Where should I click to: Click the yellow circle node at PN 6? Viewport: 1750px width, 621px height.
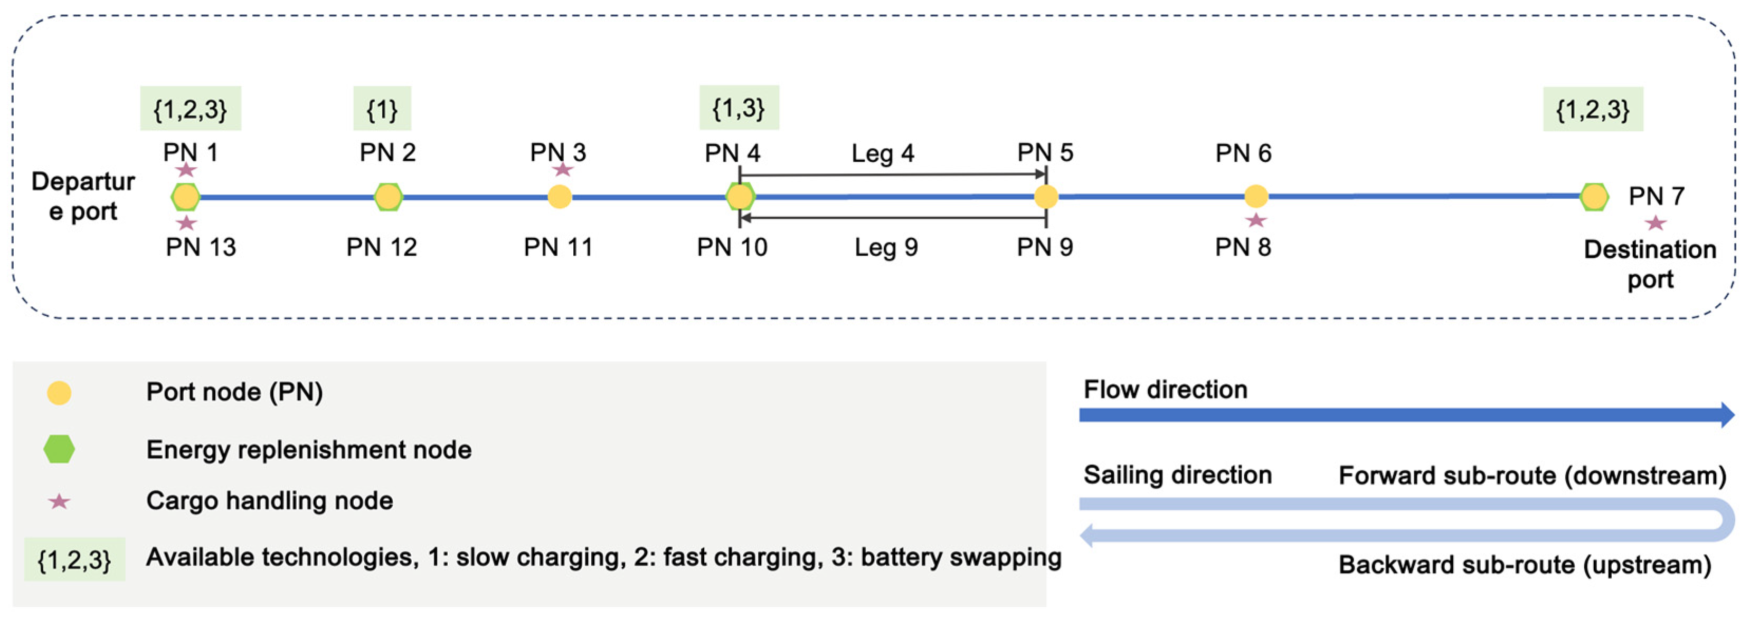coord(1256,196)
